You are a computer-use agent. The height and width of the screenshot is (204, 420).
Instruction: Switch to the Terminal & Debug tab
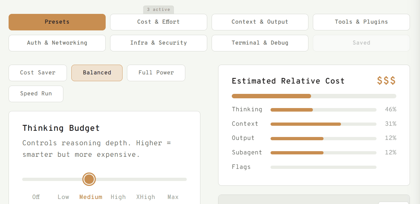(260, 43)
